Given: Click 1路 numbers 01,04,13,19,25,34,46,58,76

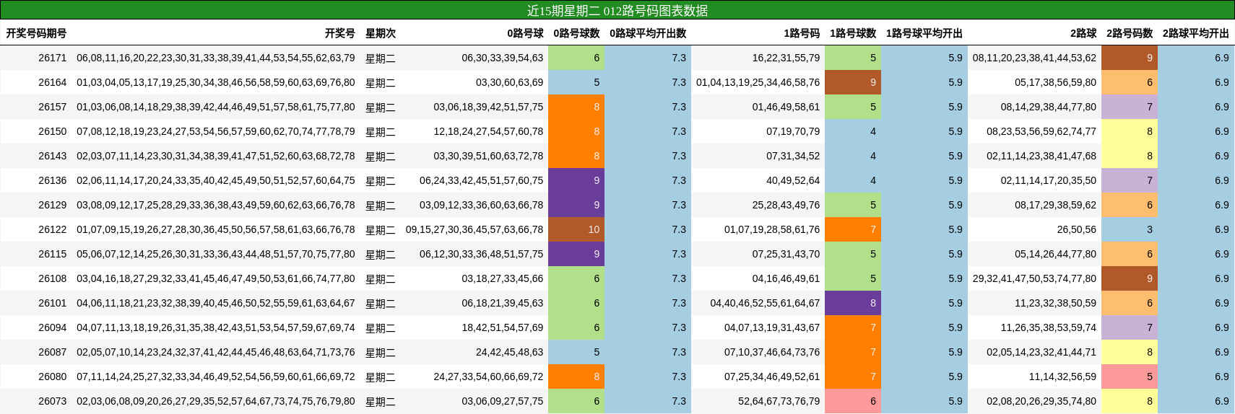Looking at the screenshot, I should pos(758,82).
